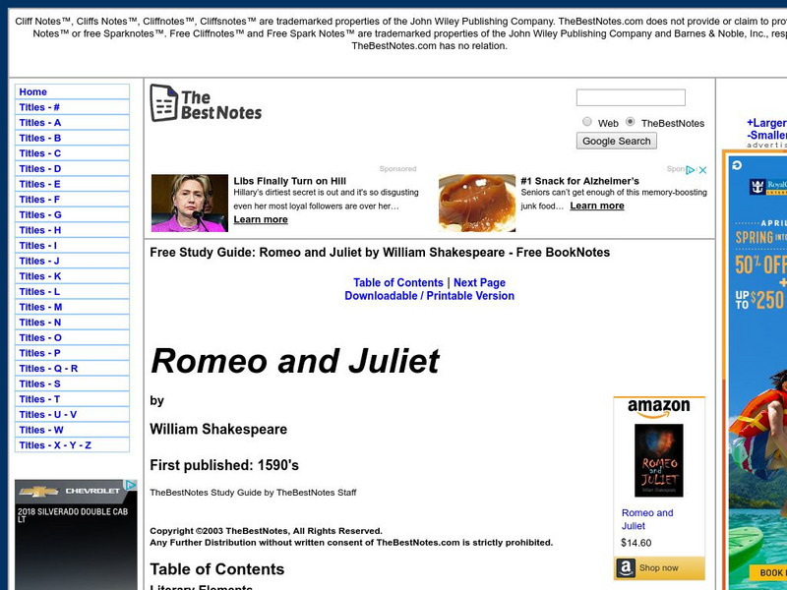The image size is (787, 590).
Task: Go to Titles - E list
Action: pyautogui.click(x=72, y=184)
